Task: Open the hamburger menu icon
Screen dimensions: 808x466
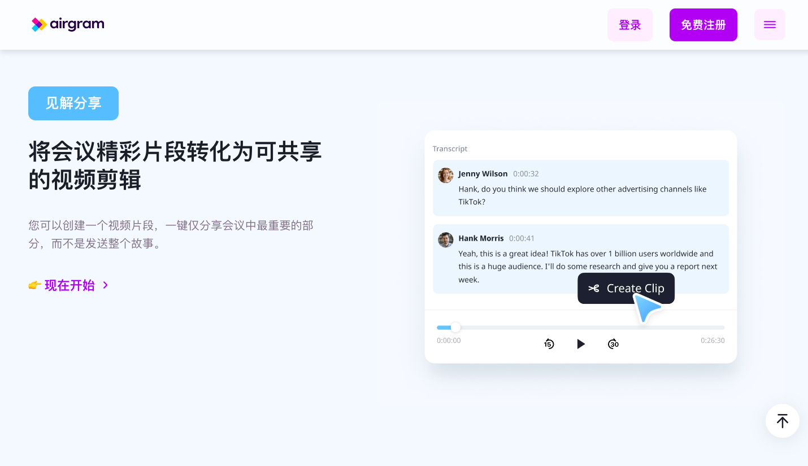Action: [770, 25]
